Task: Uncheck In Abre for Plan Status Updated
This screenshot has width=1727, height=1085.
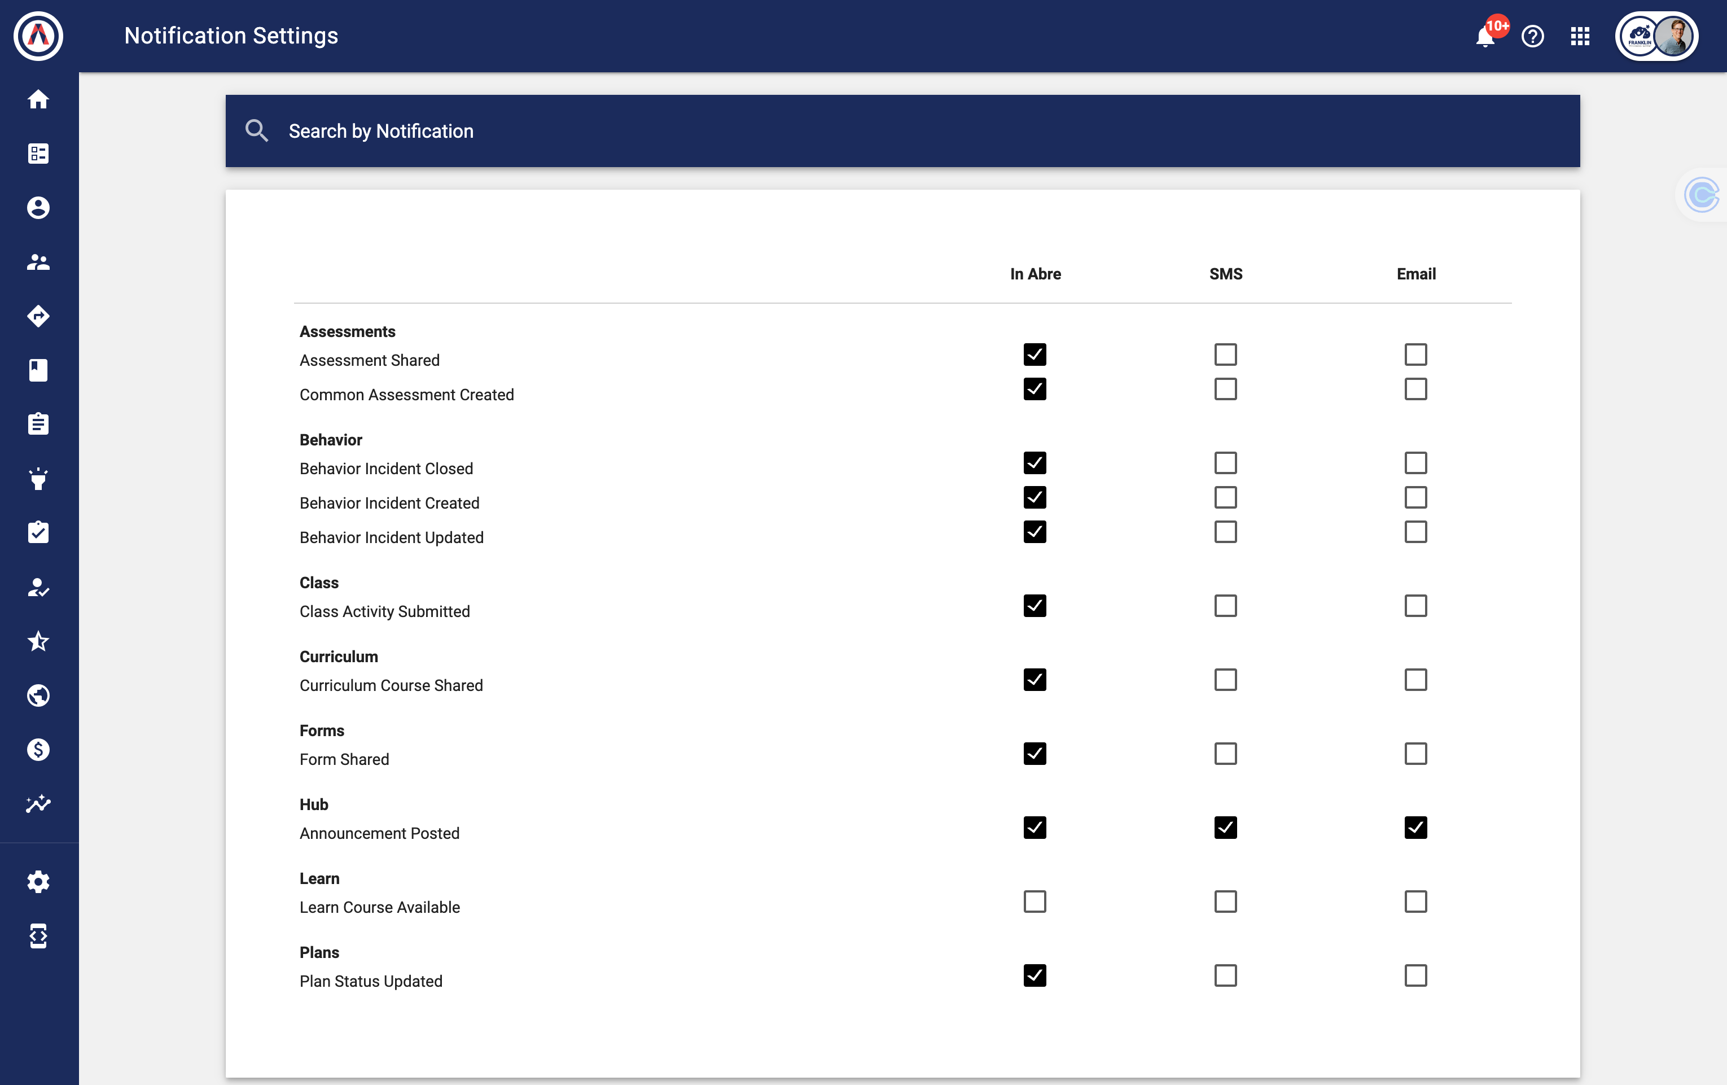Action: [1034, 975]
